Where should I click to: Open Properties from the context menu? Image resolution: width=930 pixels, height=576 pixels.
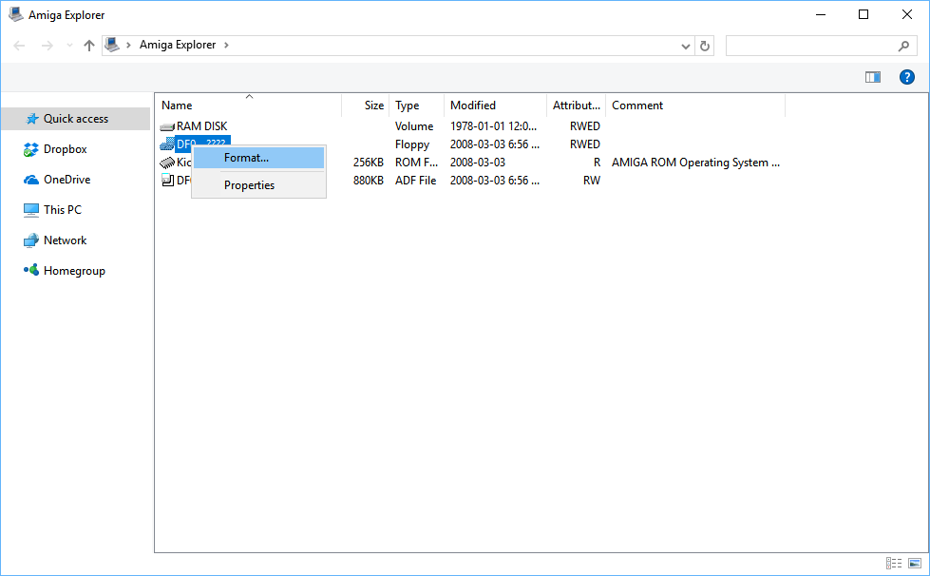258,185
